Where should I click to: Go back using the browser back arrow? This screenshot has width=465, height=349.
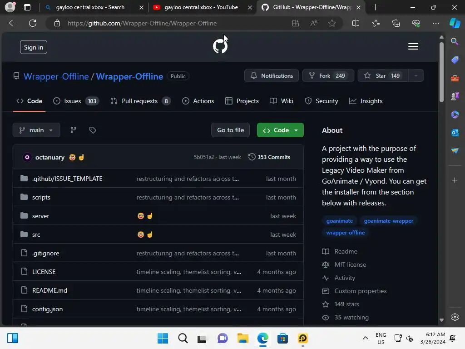pos(13,23)
